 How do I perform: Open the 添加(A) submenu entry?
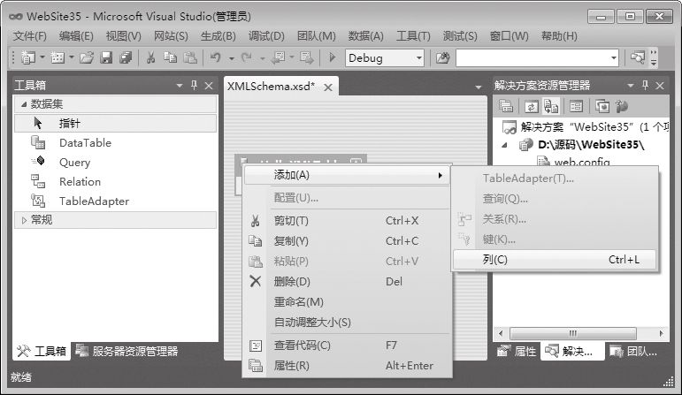click(348, 175)
